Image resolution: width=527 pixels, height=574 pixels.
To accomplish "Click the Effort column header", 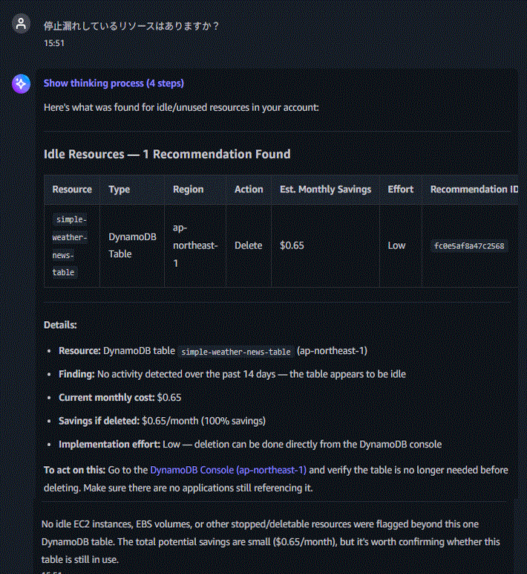I will [x=401, y=190].
